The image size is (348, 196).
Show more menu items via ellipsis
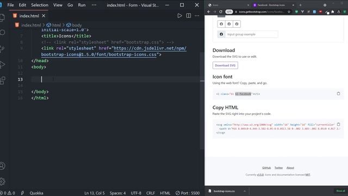[94, 5]
